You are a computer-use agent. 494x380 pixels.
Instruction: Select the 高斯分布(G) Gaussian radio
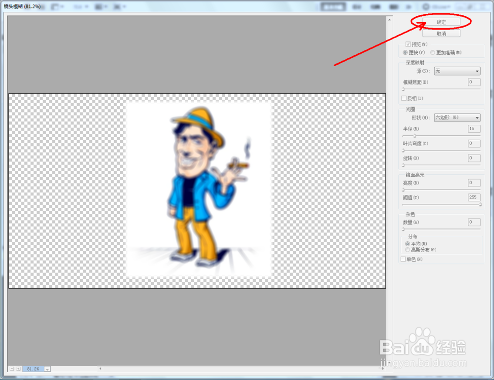pyautogui.click(x=408, y=250)
